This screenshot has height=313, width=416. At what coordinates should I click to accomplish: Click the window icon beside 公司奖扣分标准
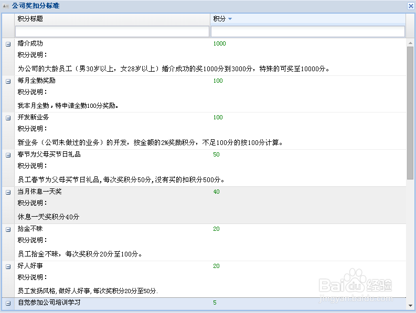pos(6,6)
